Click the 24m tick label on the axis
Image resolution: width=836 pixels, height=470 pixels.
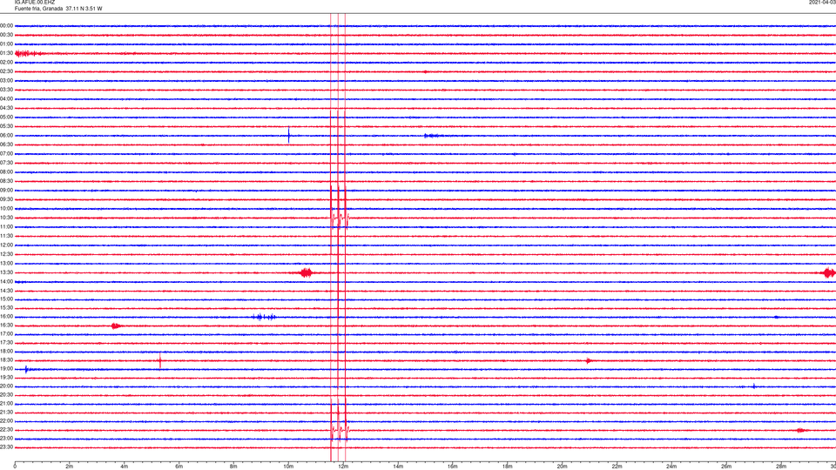tap(671, 467)
